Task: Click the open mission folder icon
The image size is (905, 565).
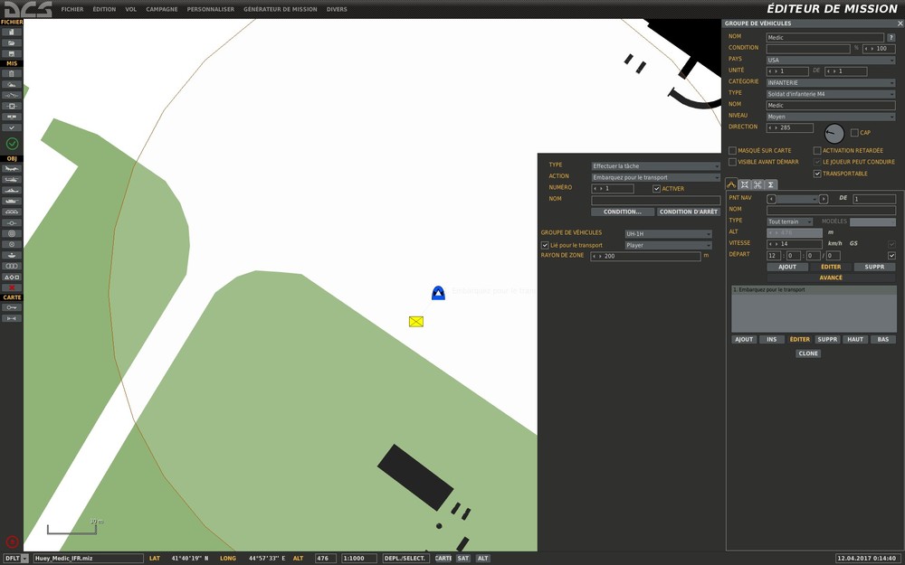Action: (x=12, y=42)
